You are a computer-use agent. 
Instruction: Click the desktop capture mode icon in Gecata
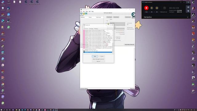164,8
